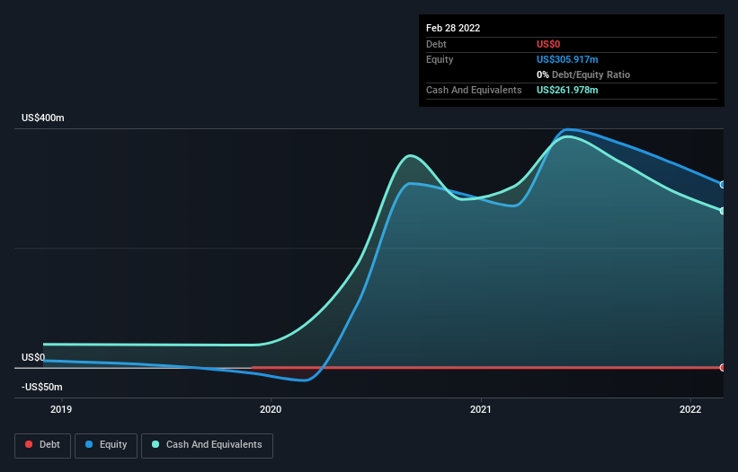Click the red Debt legend dot
The image size is (738, 472).
pos(29,444)
